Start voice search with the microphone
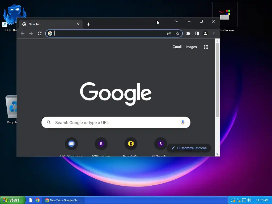Image resolution: width=272 pixels, height=204 pixels. pyautogui.click(x=183, y=122)
